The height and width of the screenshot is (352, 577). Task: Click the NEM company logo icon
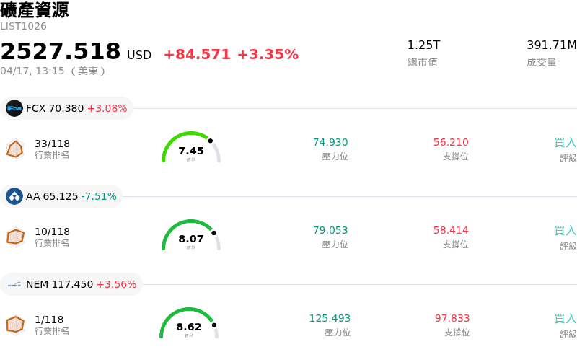(x=14, y=284)
